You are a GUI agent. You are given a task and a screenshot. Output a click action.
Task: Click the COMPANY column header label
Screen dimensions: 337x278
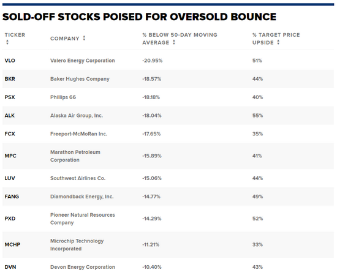point(65,39)
